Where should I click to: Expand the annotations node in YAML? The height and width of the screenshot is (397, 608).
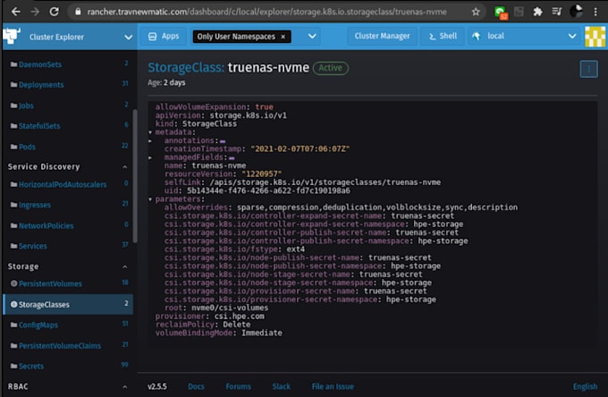click(x=151, y=140)
